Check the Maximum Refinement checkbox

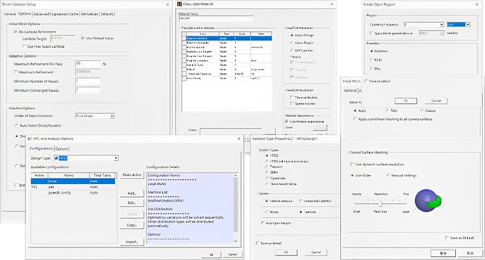[16, 72]
